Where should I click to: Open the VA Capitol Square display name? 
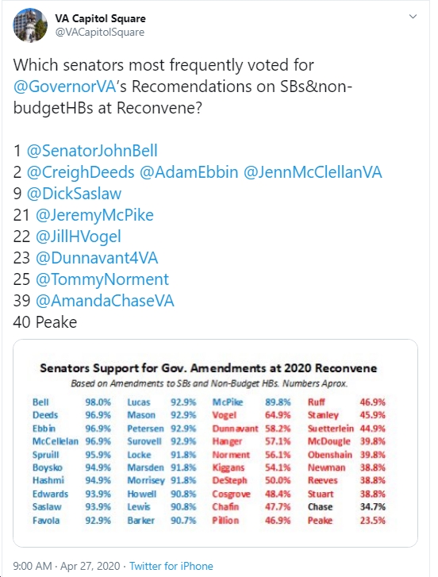pyautogui.click(x=101, y=18)
